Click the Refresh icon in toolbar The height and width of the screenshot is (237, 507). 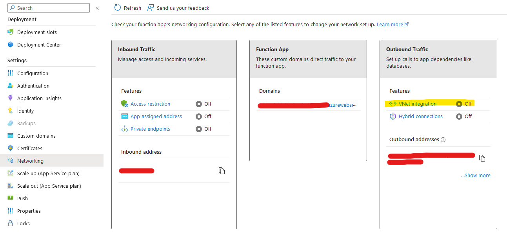pyautogui.click(x=118, y=8)
